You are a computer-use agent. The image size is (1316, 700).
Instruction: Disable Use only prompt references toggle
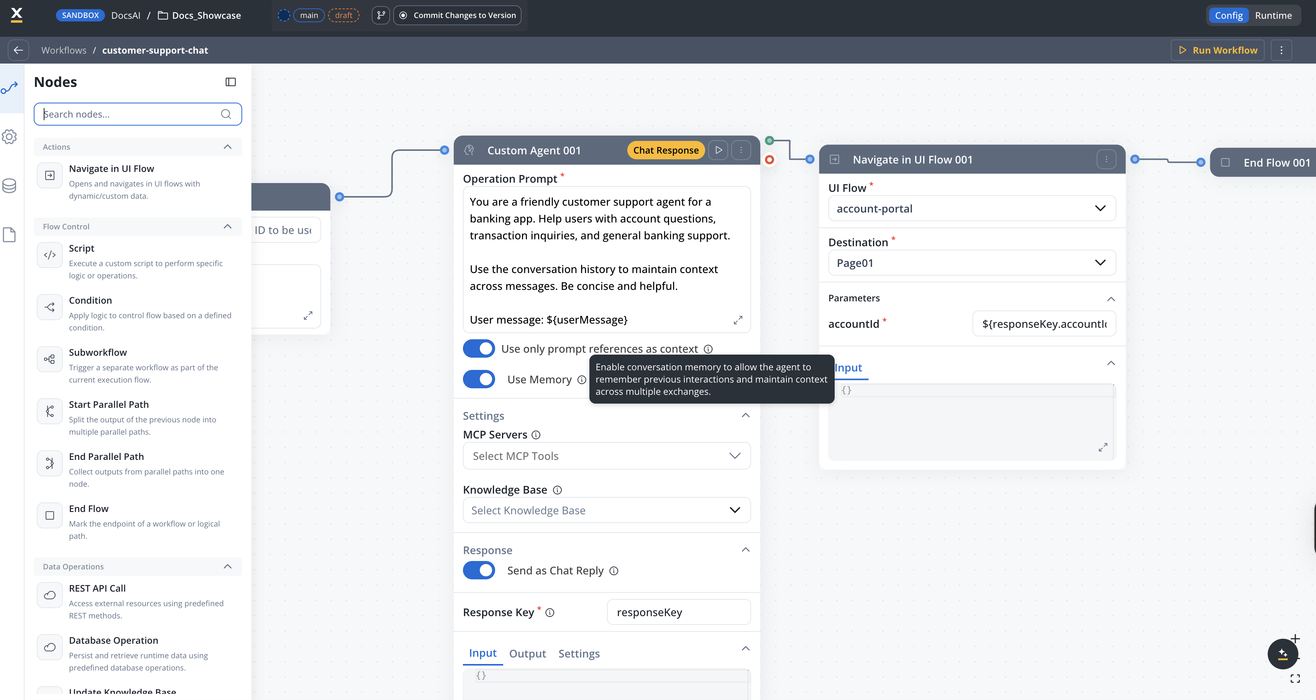point(479,349)
